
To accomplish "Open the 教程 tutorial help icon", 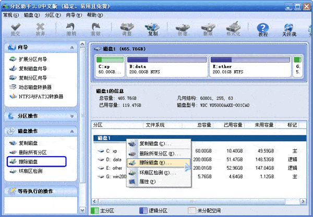I will click(263, 30).
